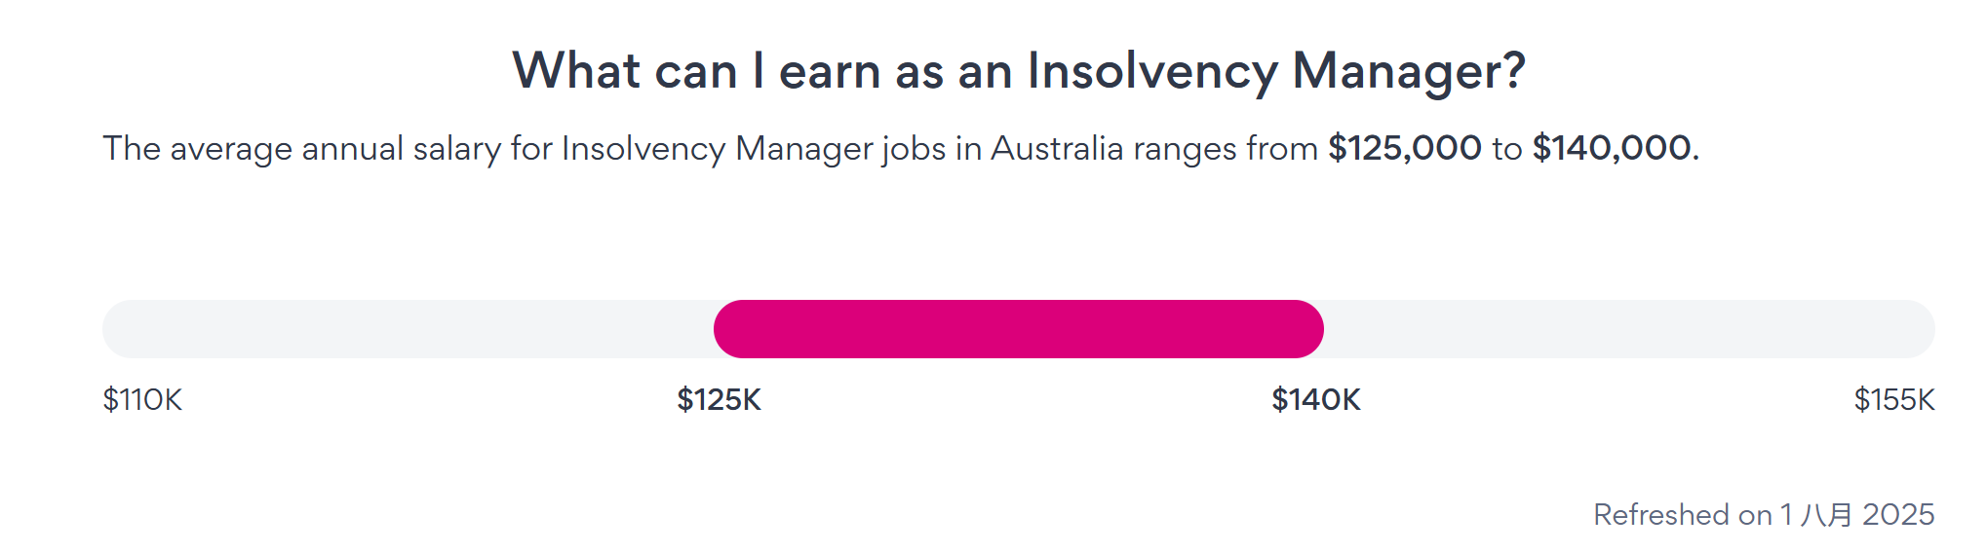Click the gray bar segment right of the pink range
Screen dimensions: 1987x553
point(1628,329)
